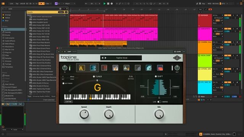Click the purple scale mode icon

pyautogui.click(x=56, y=3)
